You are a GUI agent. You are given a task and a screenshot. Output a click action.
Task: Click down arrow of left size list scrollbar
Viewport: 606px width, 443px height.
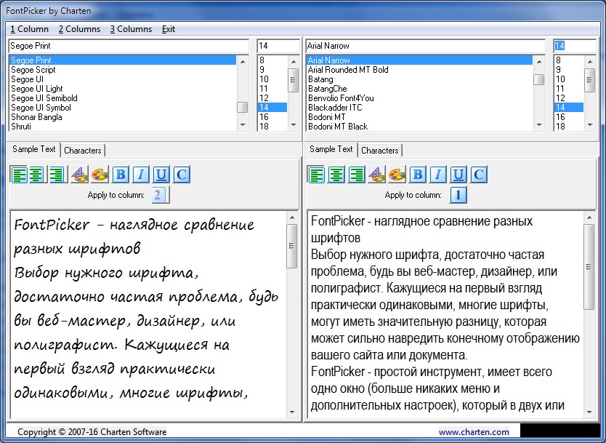tap(294, 125)
